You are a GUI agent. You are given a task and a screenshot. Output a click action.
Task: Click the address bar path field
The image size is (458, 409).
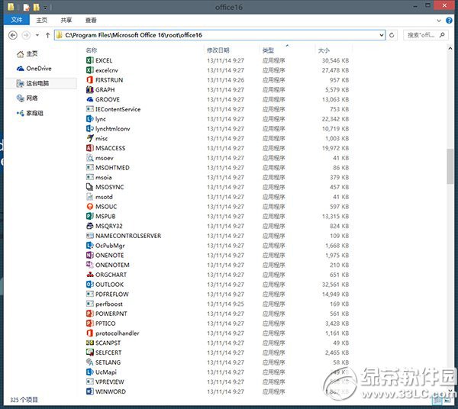tap(219, 35)
